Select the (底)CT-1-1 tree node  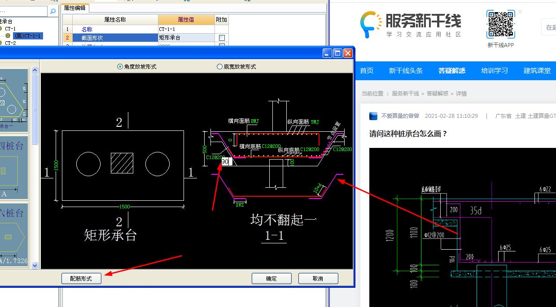[27, 36]
